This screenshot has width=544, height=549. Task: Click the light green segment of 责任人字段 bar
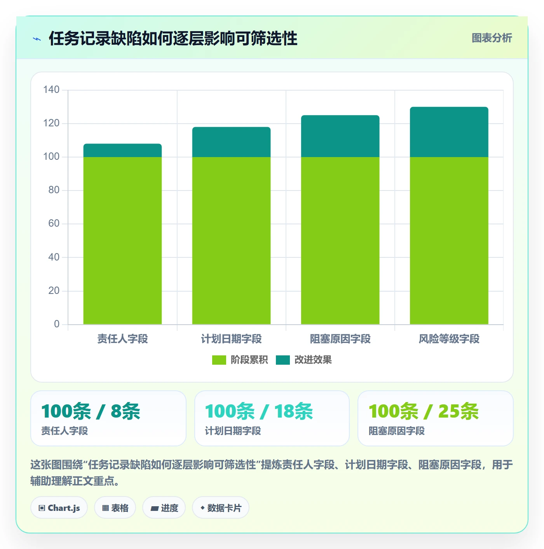pyautogui.click(x=122, y=241)
